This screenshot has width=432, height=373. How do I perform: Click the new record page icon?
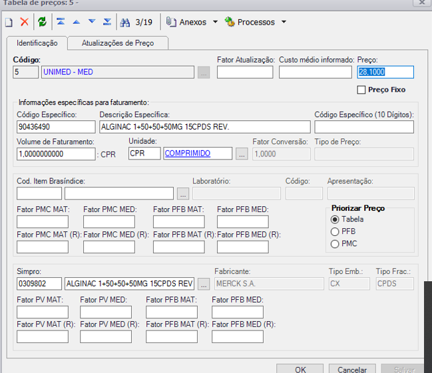(x=9, y=22)
